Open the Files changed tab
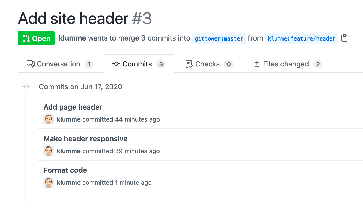The height and width of the screenshot is (214, 363). 286,64
